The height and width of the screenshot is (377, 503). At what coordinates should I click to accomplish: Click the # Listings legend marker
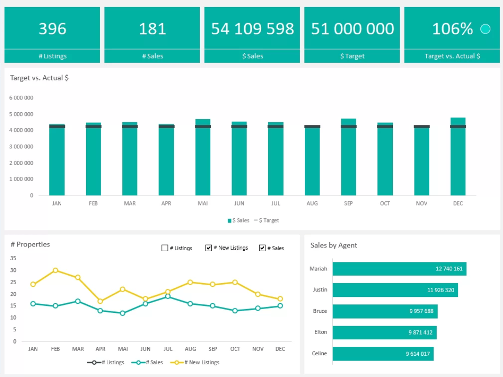pyautogui.click(x=94, y=362)
